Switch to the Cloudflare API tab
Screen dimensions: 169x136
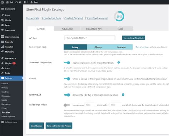pos(94,29)
